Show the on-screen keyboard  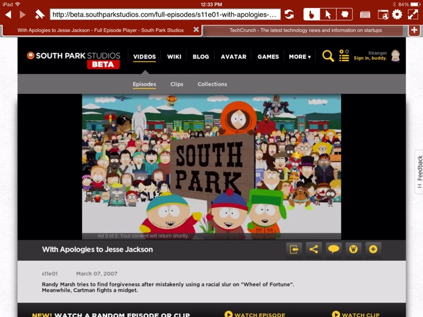(x=365, y=15)
